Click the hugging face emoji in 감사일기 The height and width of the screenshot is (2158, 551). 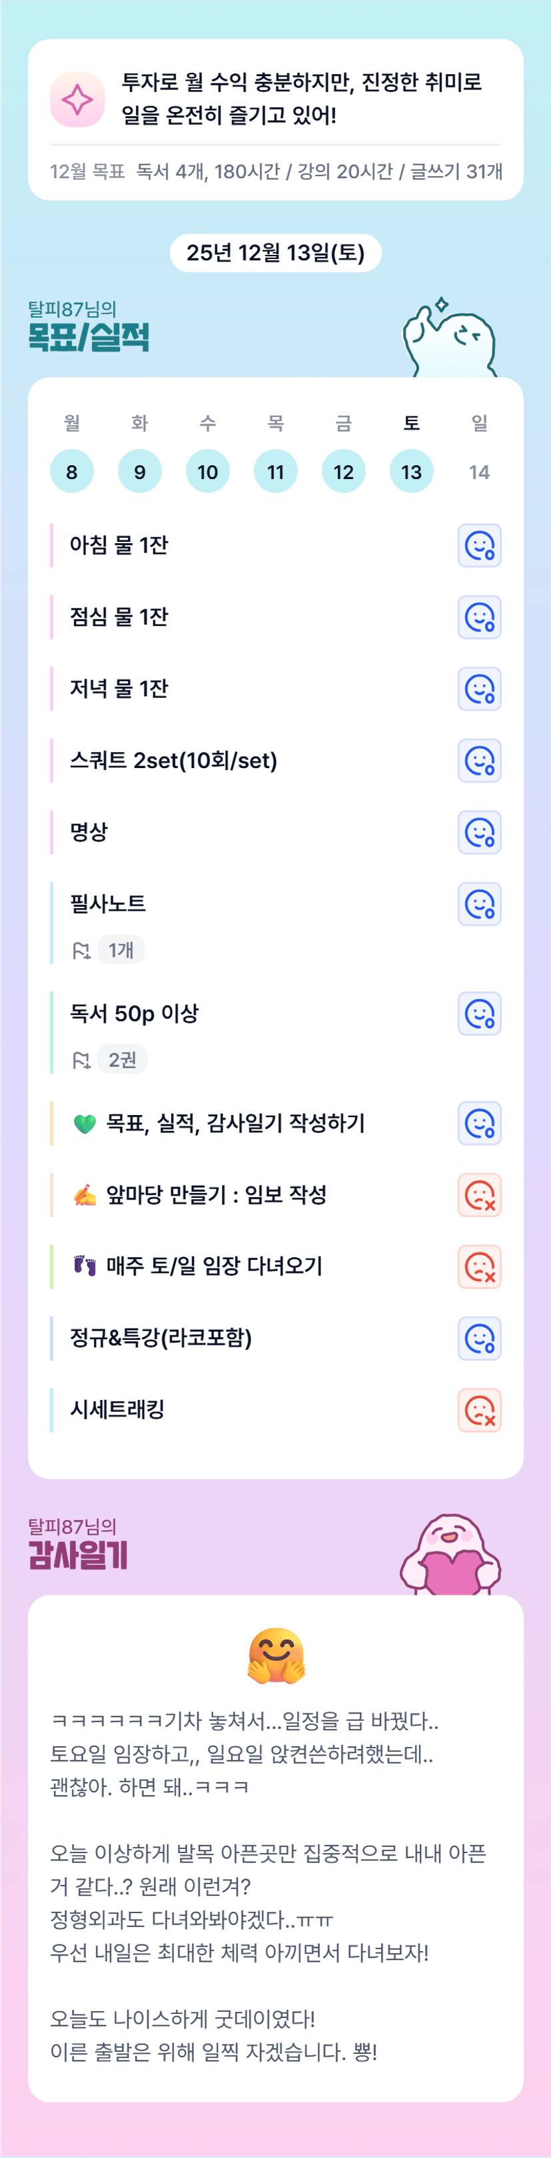pos(276,1656)
